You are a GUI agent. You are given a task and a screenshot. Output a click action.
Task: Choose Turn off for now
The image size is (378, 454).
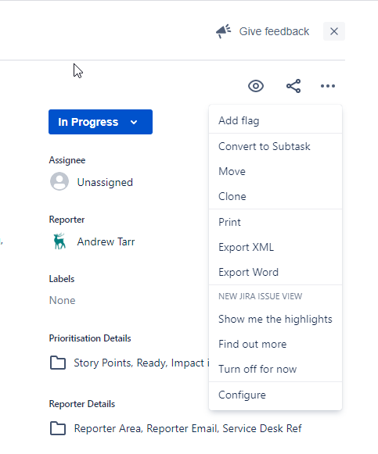coord(275,369)
